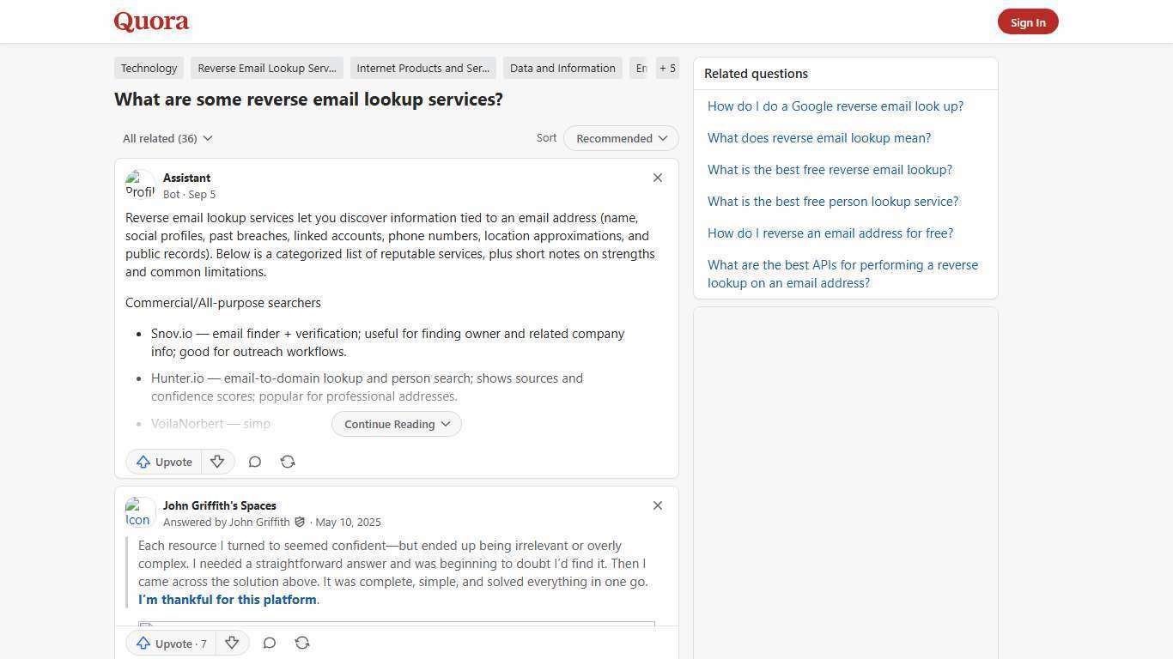This screenshot has width=1173, height=659.
Task: Open question What does reverse email lookup mean?
Action: coord(818,137)
